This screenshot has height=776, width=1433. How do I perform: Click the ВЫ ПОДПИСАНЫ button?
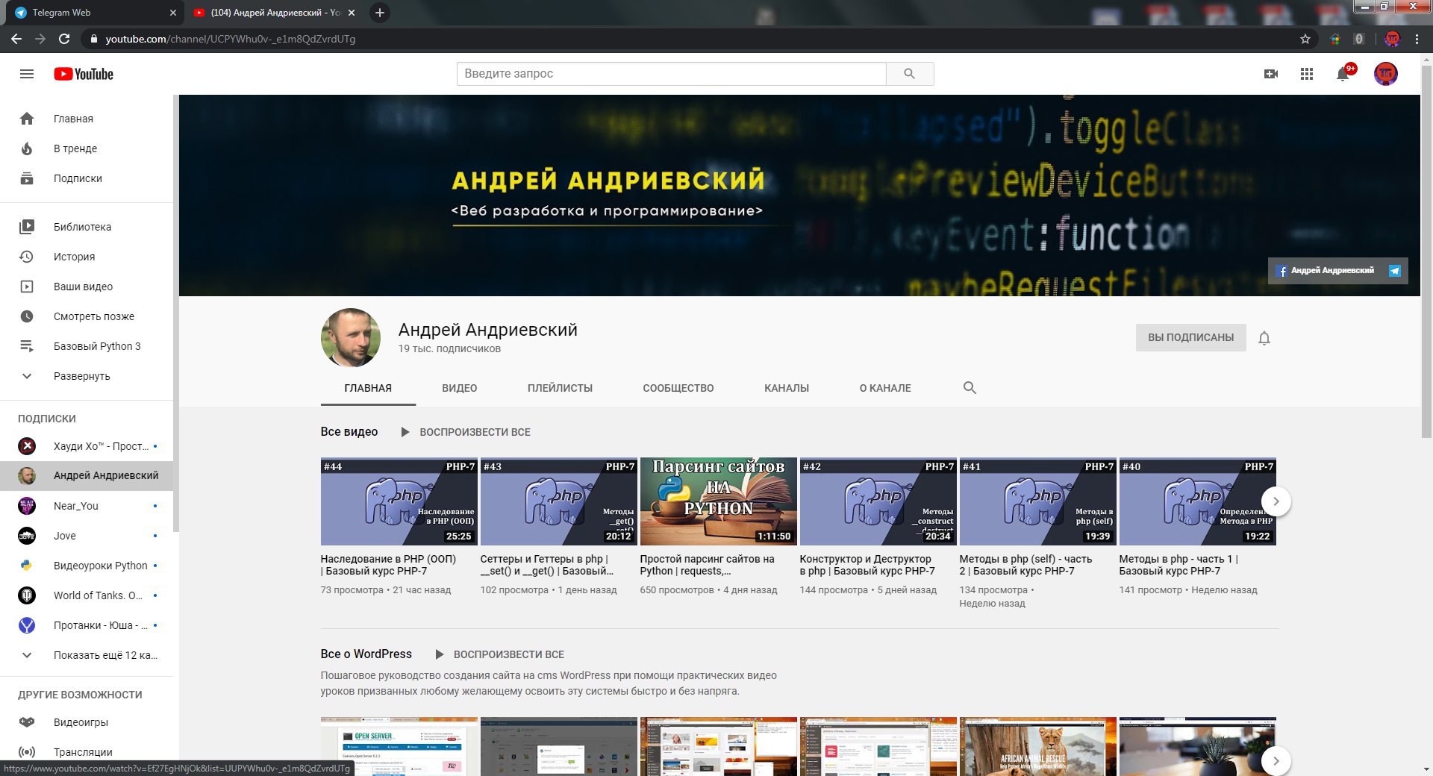click(x=1190, y=337)
